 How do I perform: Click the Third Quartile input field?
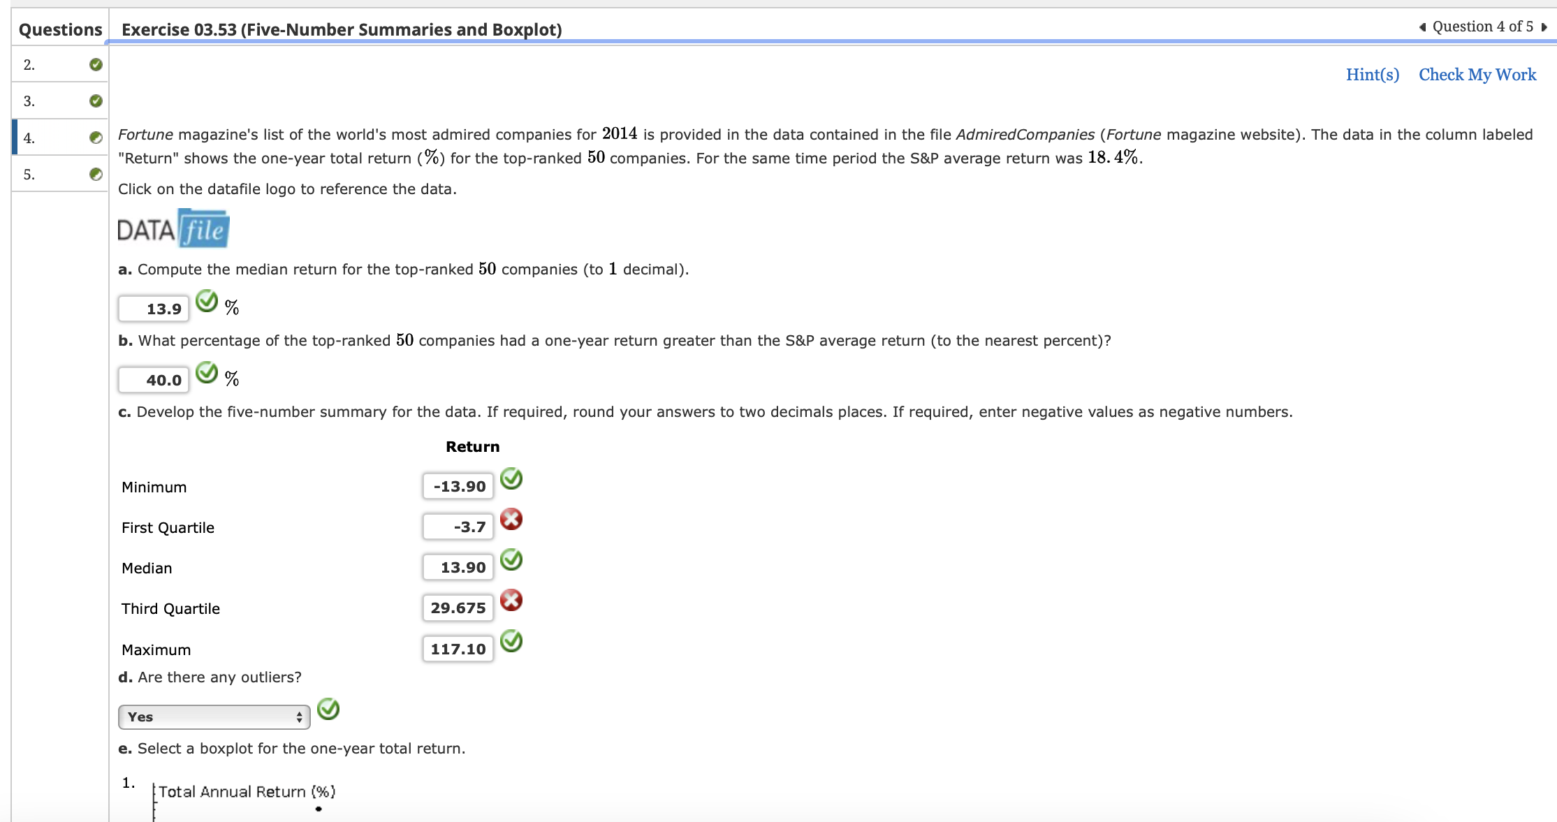point(458,608)
